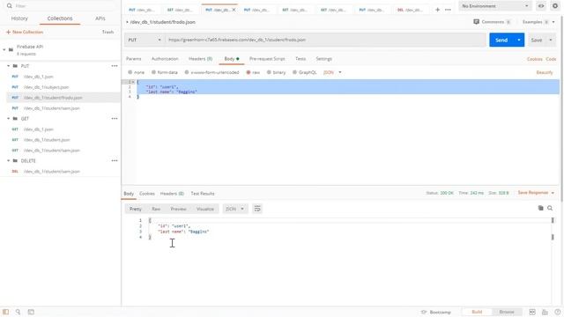Open the Bootcamp status bar item
The height and width of the screenshot is (317, 564).
436,312
